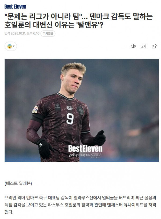Click the gettyimages KOREA watermark text
161x219 pixels.
tap(85, 155)
